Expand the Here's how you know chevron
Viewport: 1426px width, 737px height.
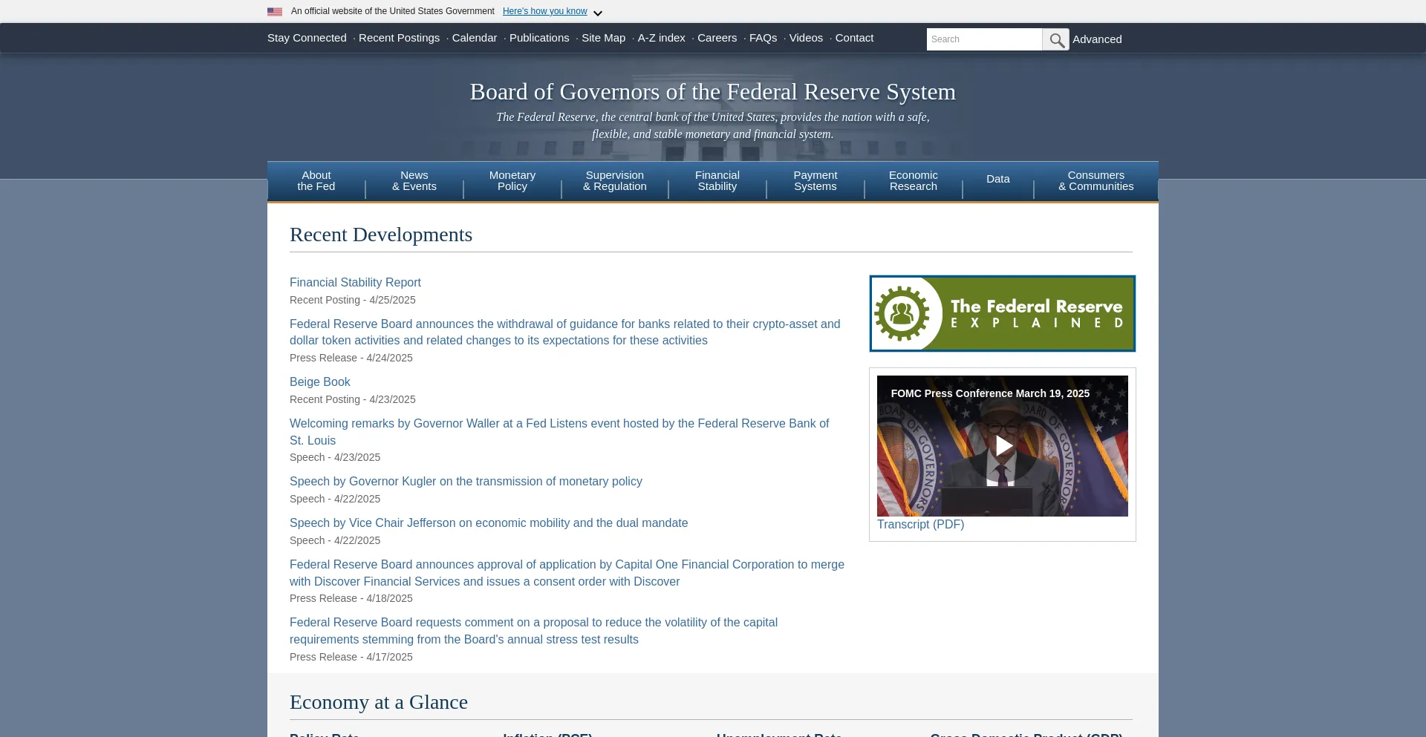[x=598, y=13]
